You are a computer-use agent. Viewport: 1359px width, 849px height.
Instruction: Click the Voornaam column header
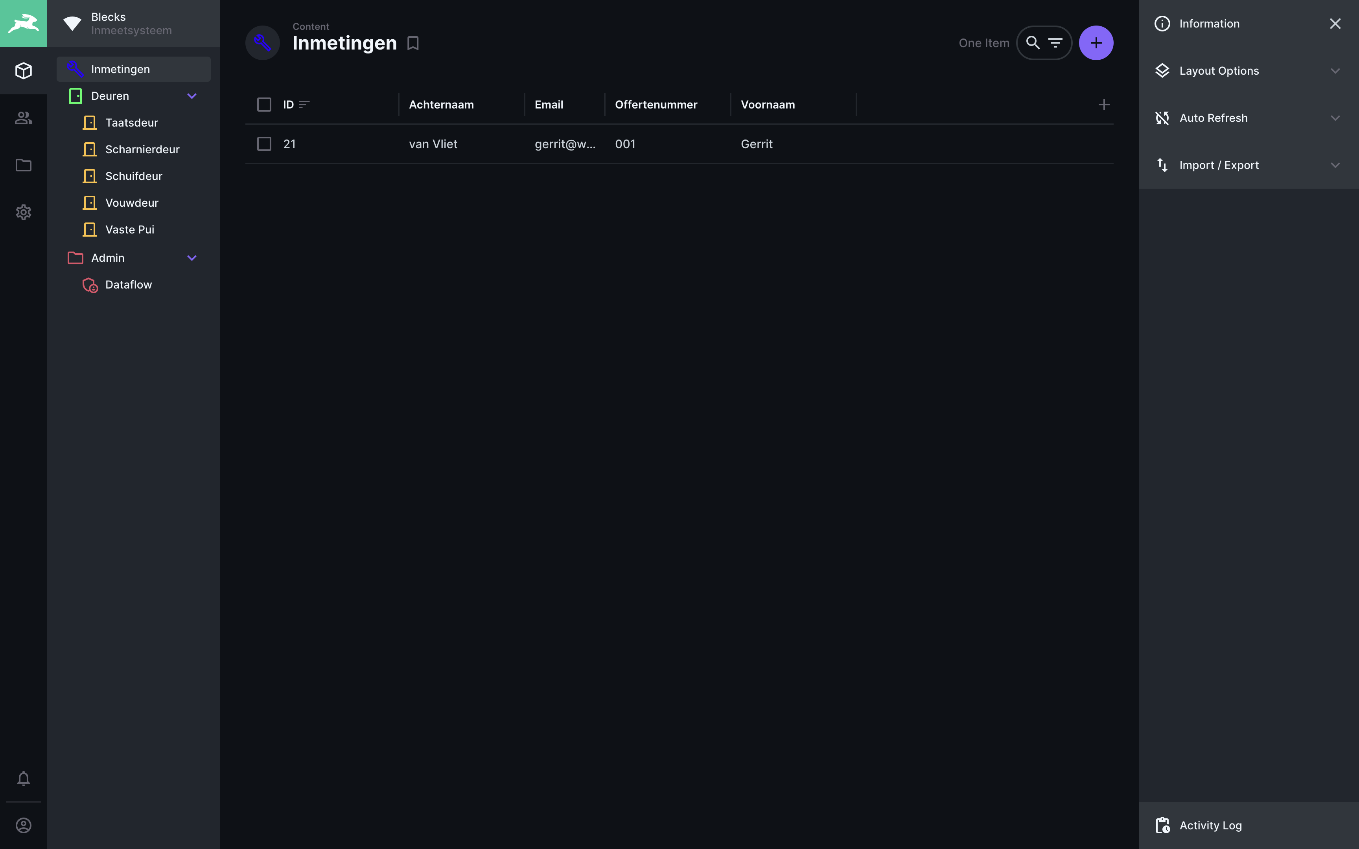point(768,105)
